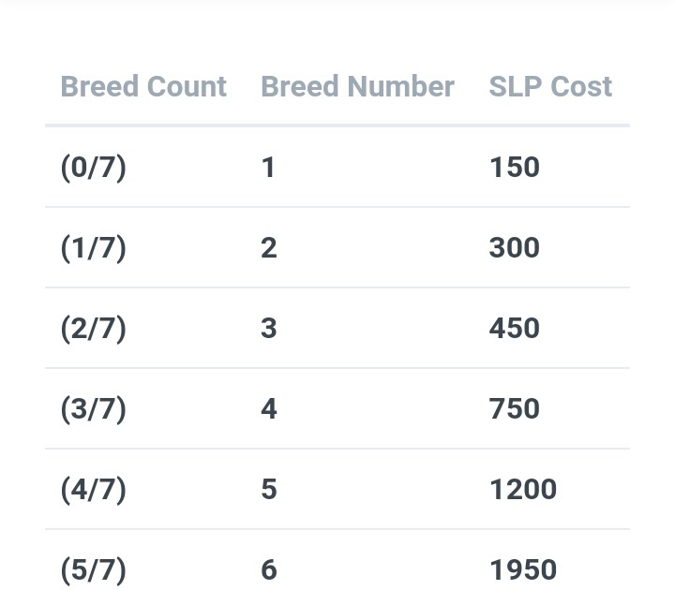Click breed number 5 cell
675x590 pixels.
[269, 490]
